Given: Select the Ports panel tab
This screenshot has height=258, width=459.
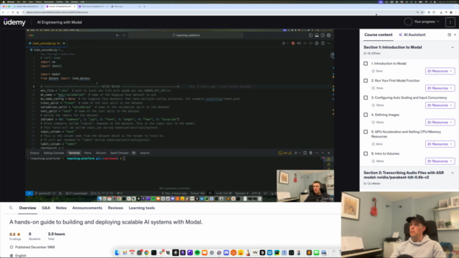Looking at the screenshot, I should point(87,153).
